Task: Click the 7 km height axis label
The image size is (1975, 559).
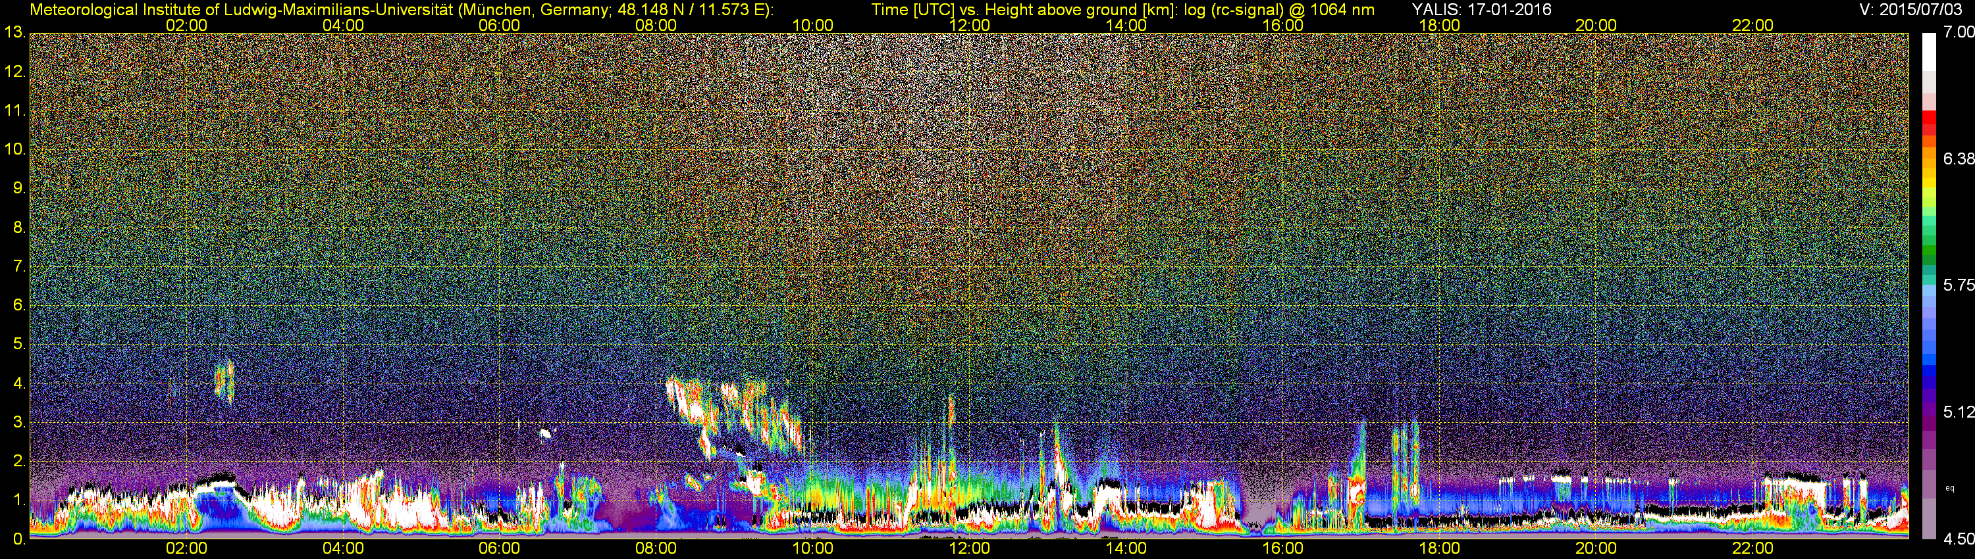Action: point(19,266)
